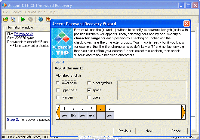
Task: Select mask position cell 3
Action: [82, 108]
